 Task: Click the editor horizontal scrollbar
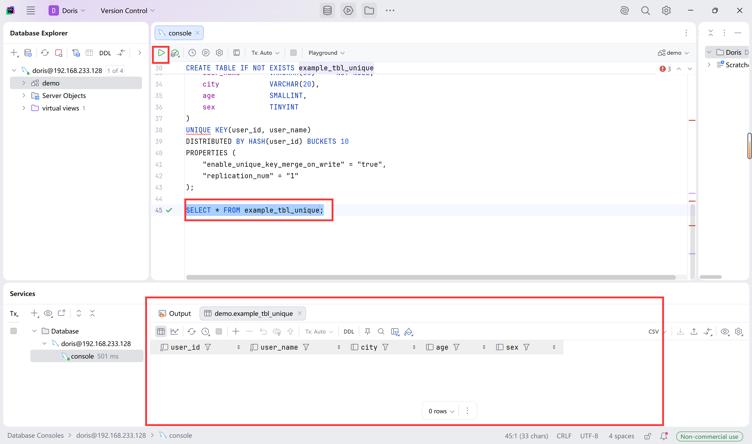[430, 277]
